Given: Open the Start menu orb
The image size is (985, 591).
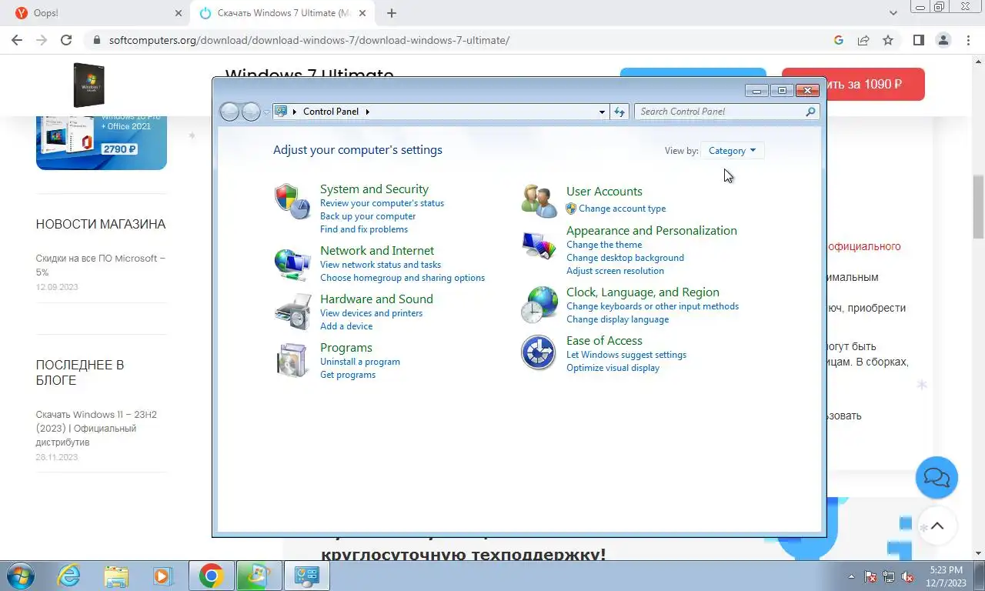Looking at the screenshot, I should pyautogui.click(x=21, y=576).
